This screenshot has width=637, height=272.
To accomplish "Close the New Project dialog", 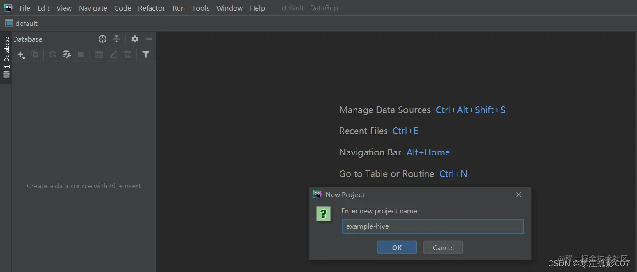I will point(519,194).
